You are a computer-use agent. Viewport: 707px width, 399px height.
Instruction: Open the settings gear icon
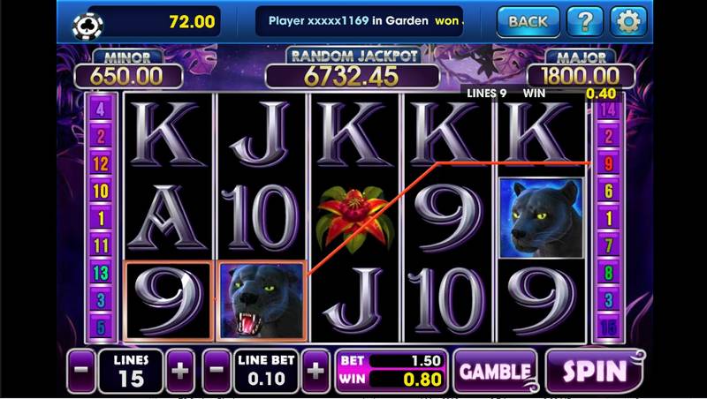pos(628,21)
